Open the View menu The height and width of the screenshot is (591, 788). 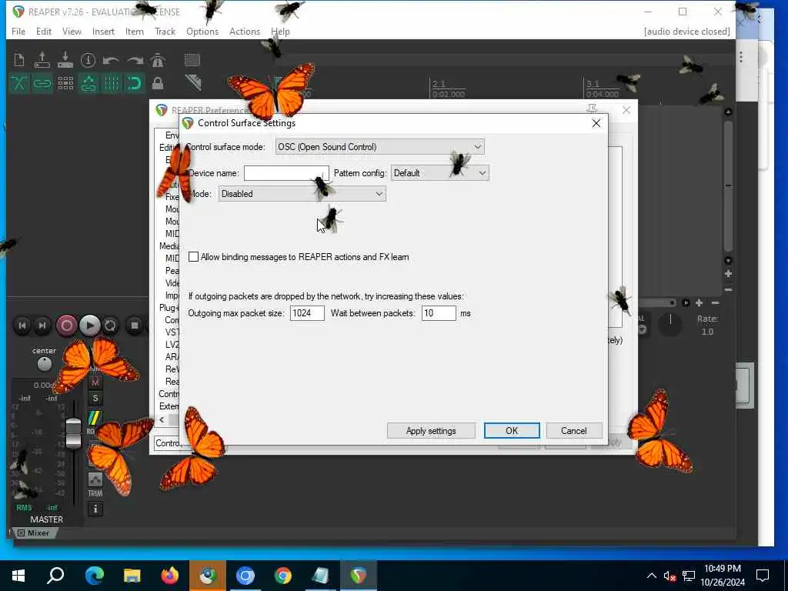pos(72,31)
